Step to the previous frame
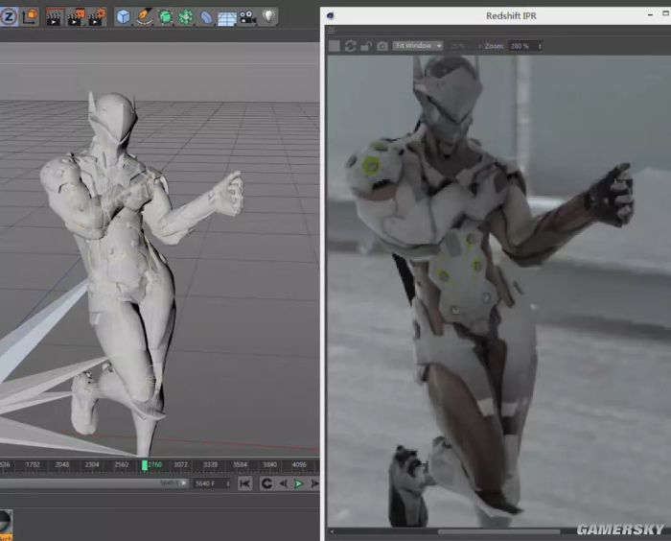The height and width of the screenshot is (541, 671). [283, 483]
